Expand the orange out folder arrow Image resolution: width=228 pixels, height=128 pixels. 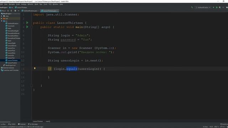point(1,18)
